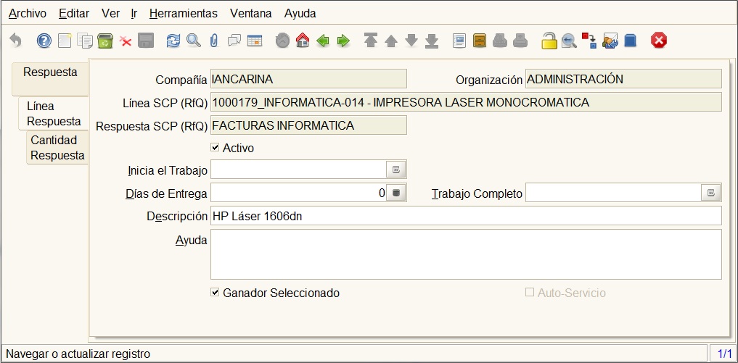Click the Días de Entrega number field

(x=298, y=193)
